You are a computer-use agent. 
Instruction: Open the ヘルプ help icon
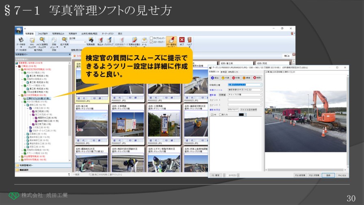pos(189,41)
